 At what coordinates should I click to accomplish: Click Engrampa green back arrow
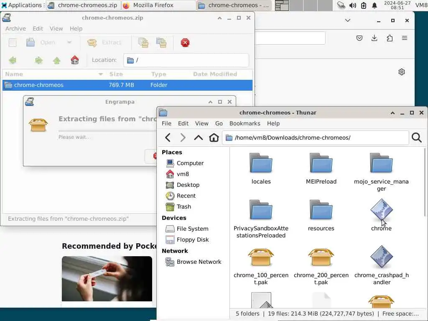13,60
